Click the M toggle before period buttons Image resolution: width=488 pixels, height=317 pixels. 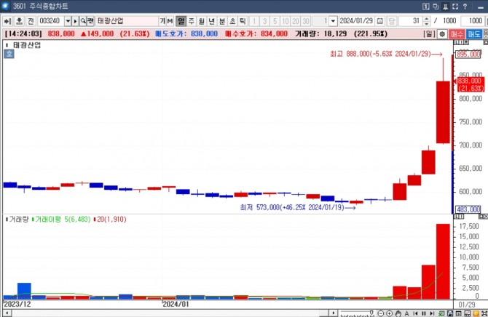(x=170, y=21)
